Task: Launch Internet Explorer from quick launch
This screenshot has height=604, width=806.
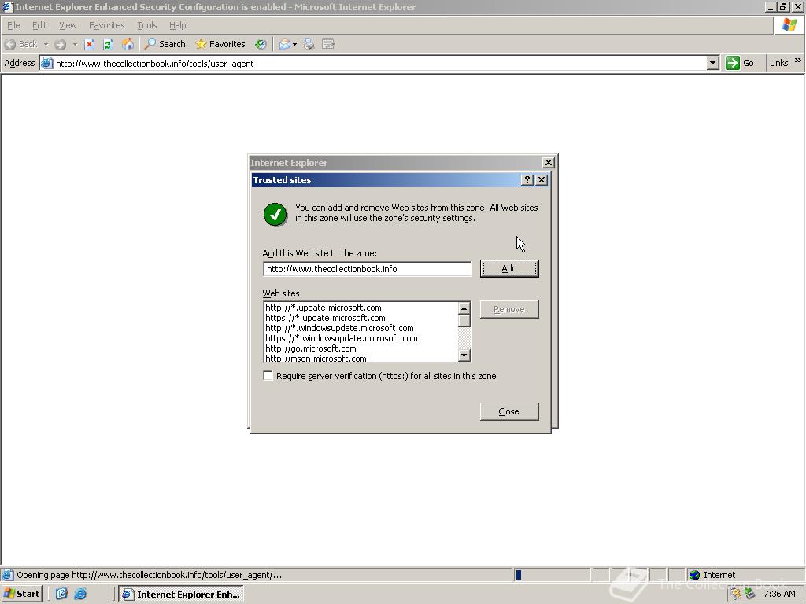Action: click(80, 594)
